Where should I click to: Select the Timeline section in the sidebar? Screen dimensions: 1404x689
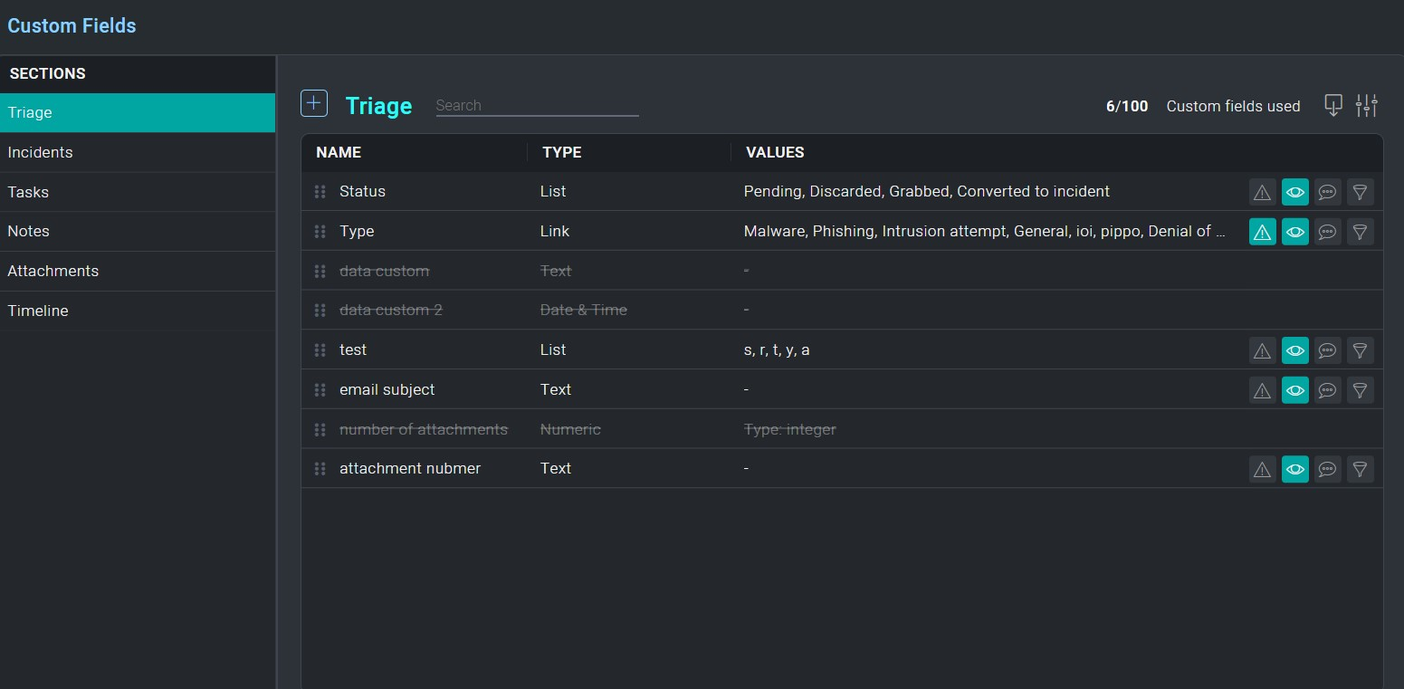[x=38, y=311]
